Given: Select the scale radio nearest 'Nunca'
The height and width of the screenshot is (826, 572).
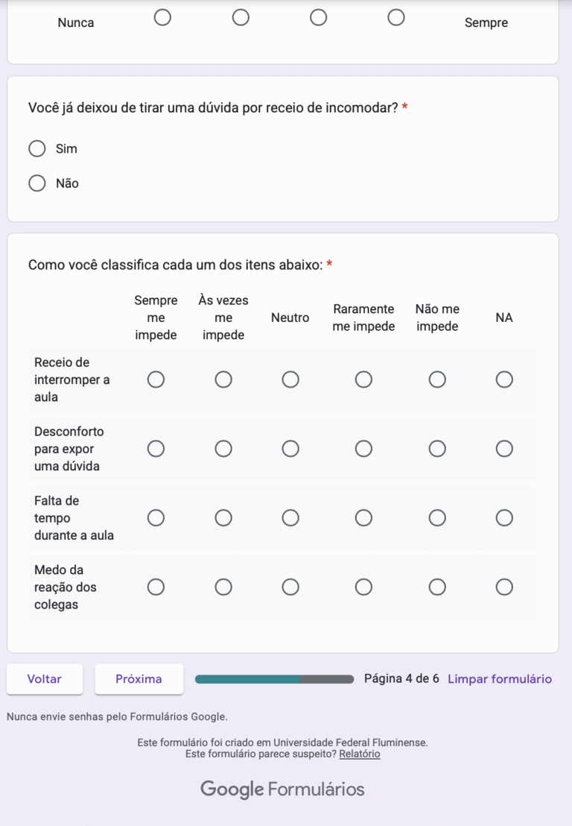Looking at the screenshot, I should [x=162, y=18].
